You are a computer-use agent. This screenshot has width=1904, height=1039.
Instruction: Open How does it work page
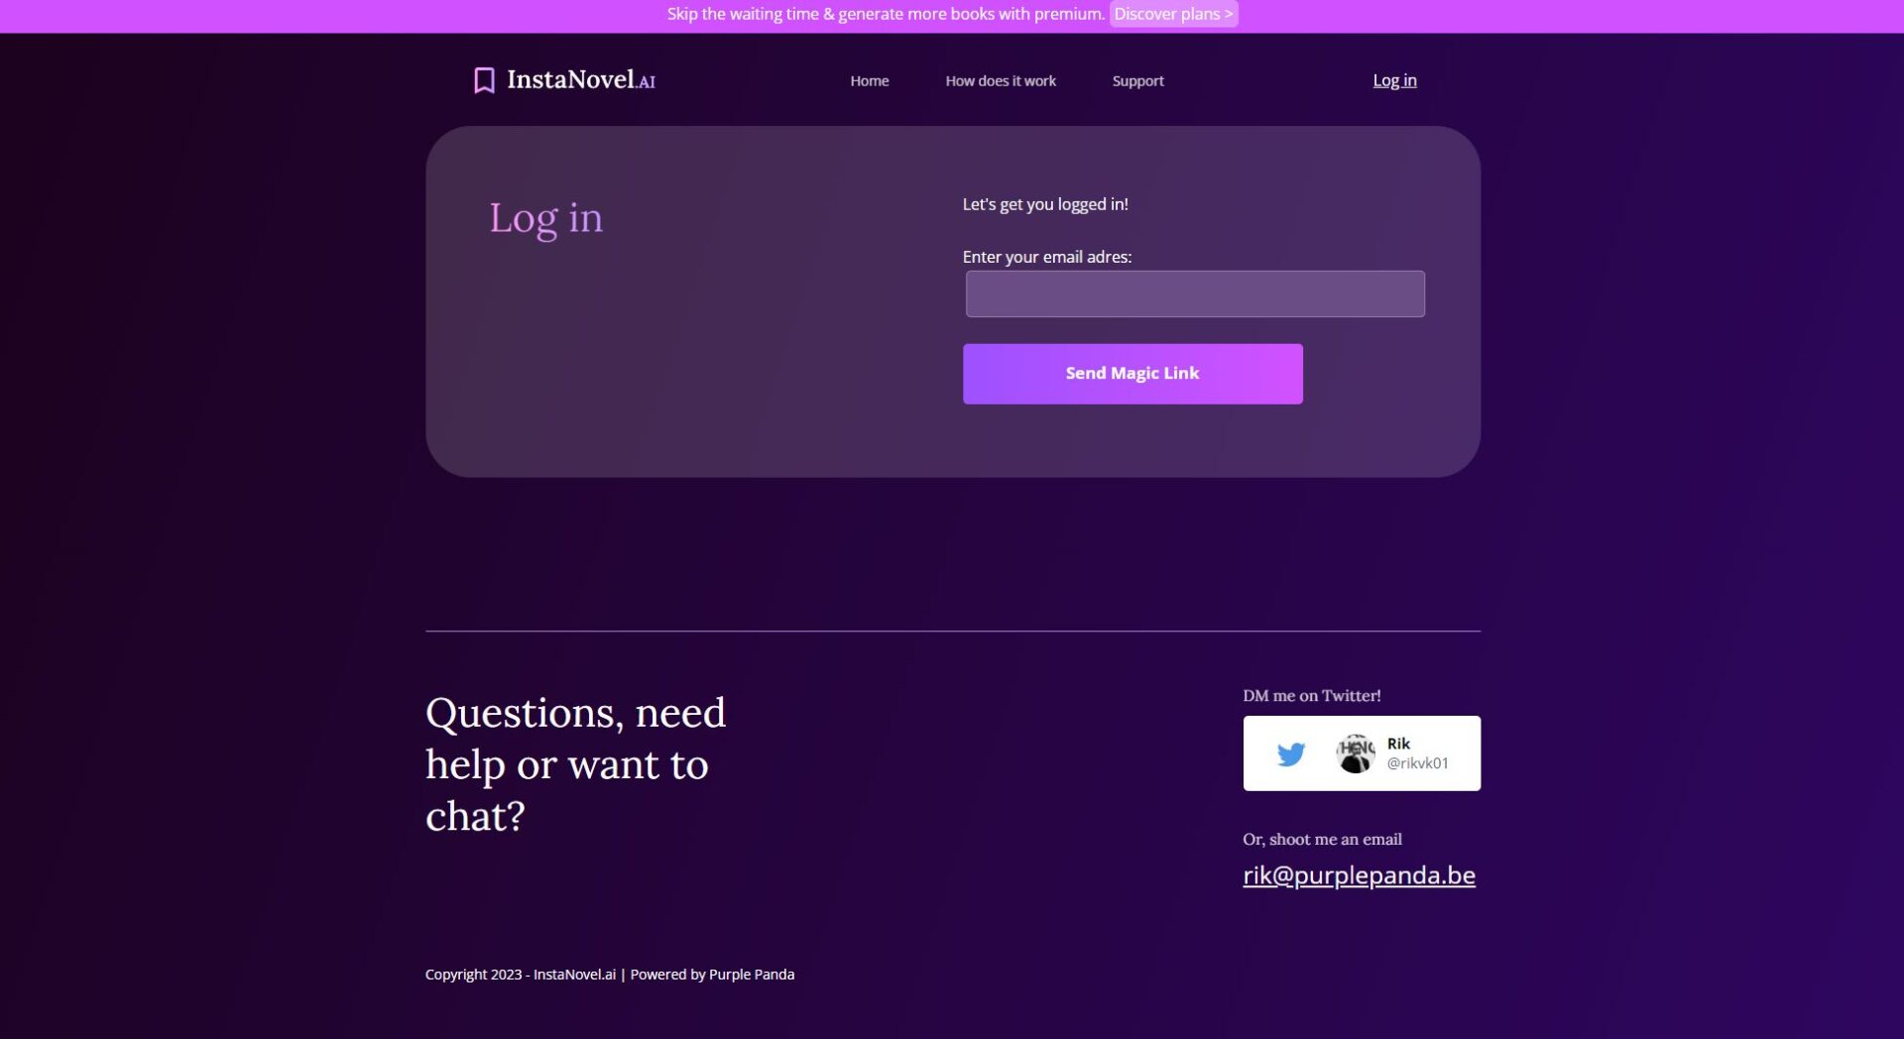click(x=1000, y=81)
